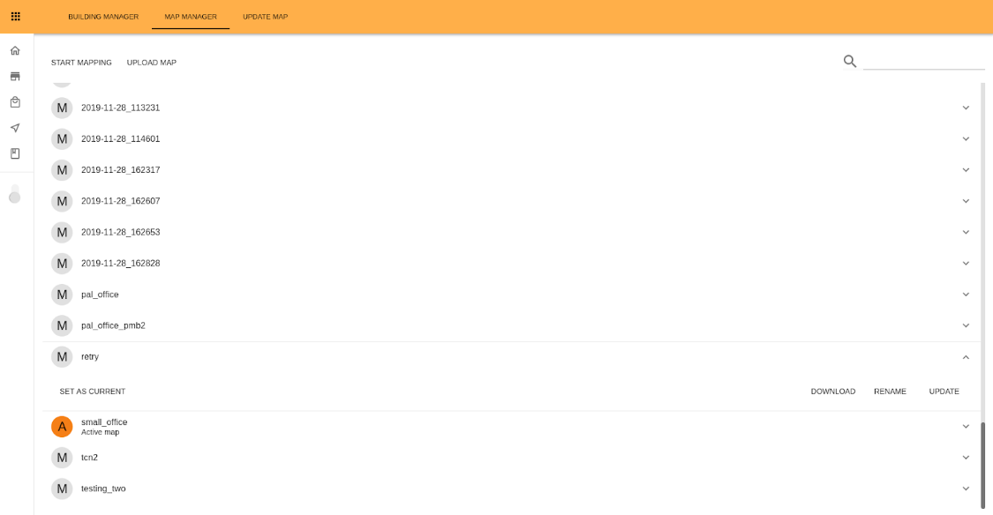Image resolution: width=993 pixels, height=515 pixels.
Task: Switch to the Building Manager tab
Action: [x=103, y=17]
